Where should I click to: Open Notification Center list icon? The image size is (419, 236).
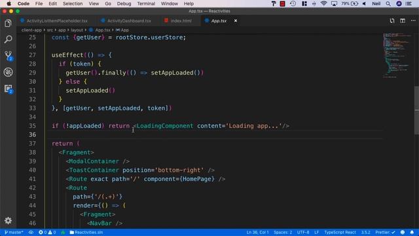409,4
